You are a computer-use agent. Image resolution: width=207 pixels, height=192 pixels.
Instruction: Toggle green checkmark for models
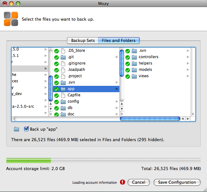coord(128,70)
